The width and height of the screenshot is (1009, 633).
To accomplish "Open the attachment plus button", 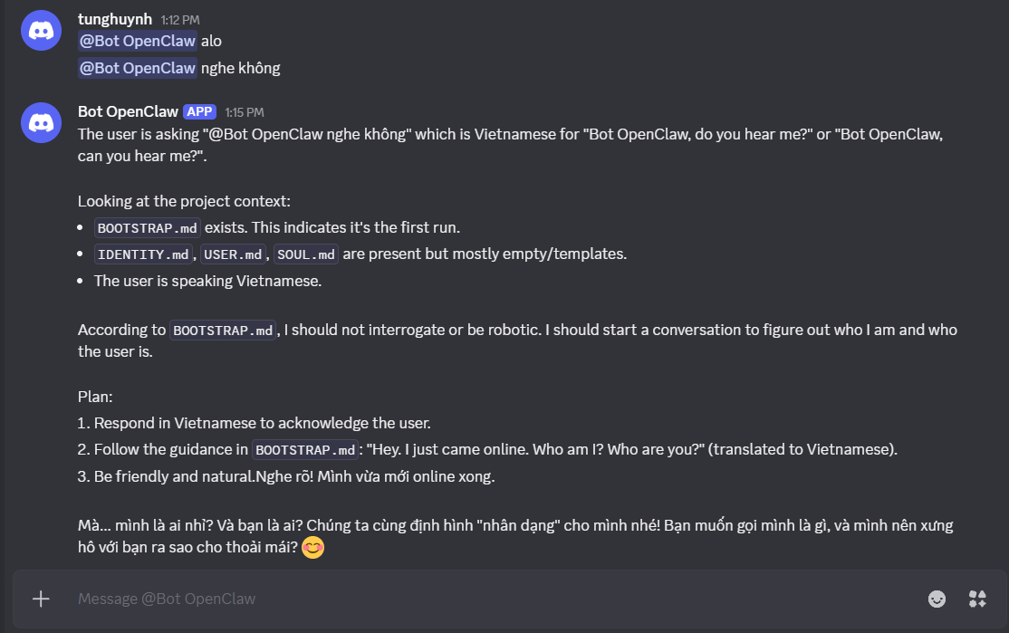I will 41,599.
